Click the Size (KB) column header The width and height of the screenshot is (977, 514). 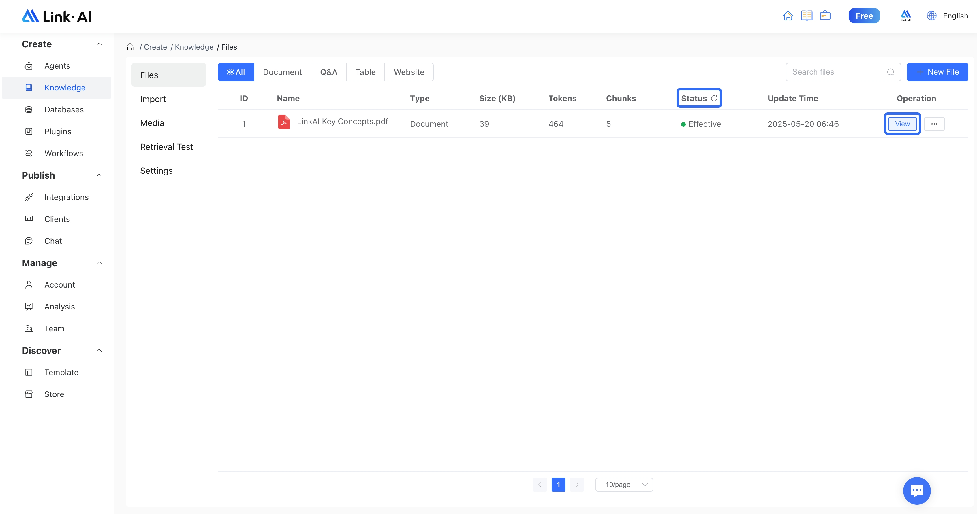(x=497, y=98)
